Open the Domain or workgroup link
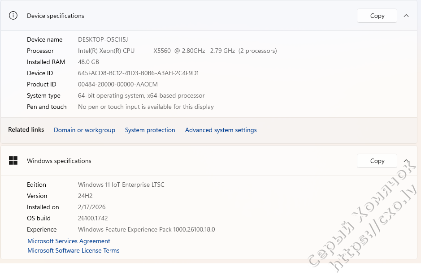Image resolution: width=421 pixels, height=275 pixels. coord(84,130)
